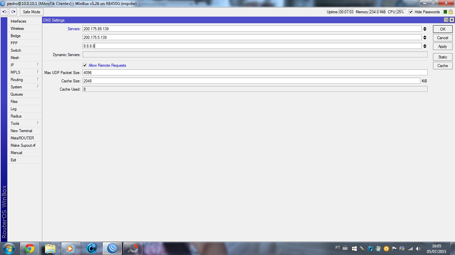Viewport: 455px width, 255px height.
Task: Click down arrow beside server 200.175.5.139
Action: [x=425, y=39]
